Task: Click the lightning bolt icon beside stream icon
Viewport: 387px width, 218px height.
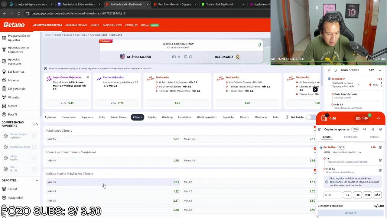Action: 179,57
